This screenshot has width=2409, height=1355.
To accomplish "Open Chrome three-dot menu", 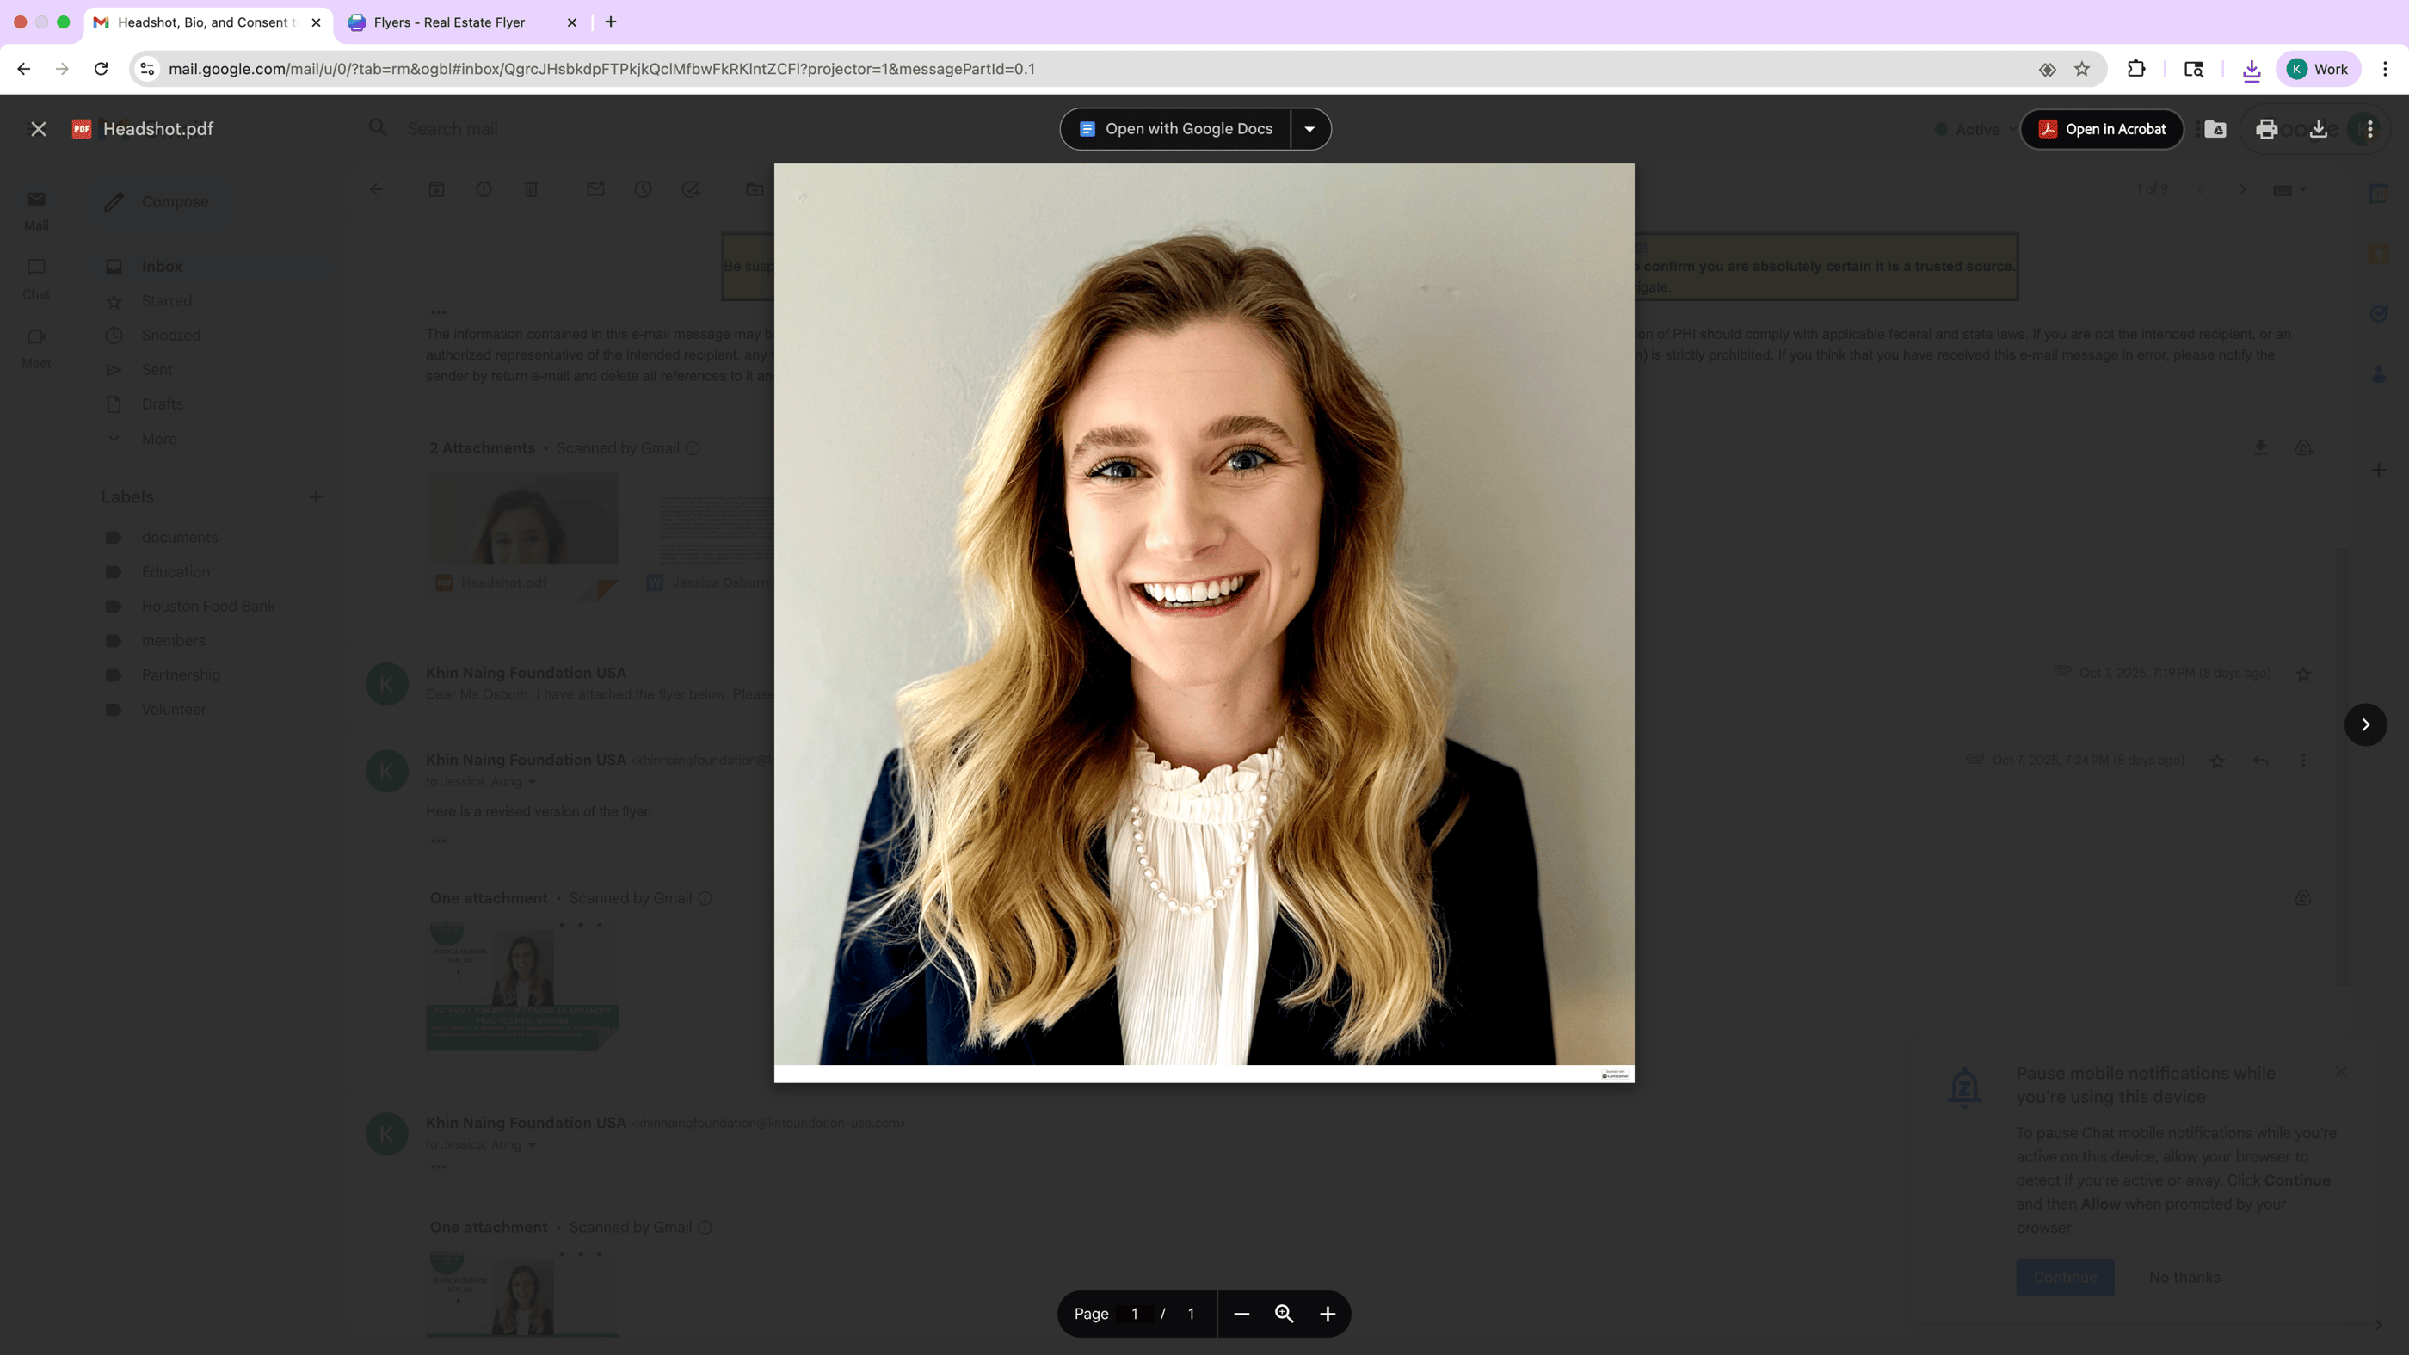I will (2385, 69).
